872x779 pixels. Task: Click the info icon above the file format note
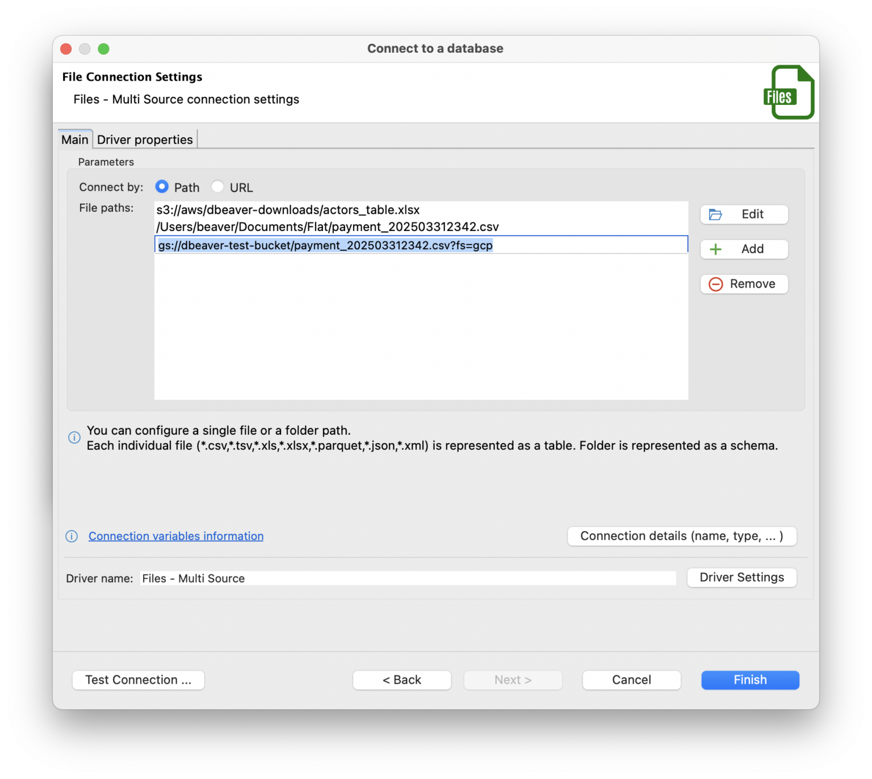click(74, 437)
